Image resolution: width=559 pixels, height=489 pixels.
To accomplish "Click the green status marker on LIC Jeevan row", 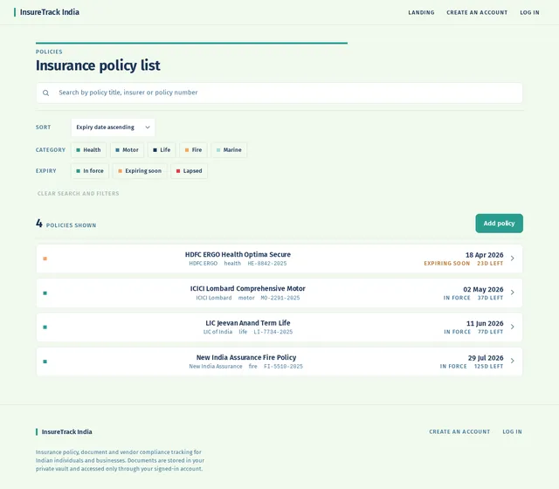I will point(45,327).
